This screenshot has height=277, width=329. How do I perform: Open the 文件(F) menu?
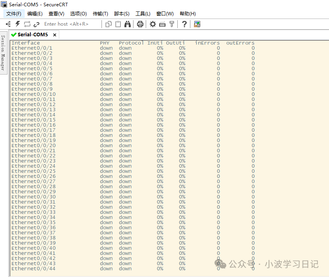coord(14,13)
